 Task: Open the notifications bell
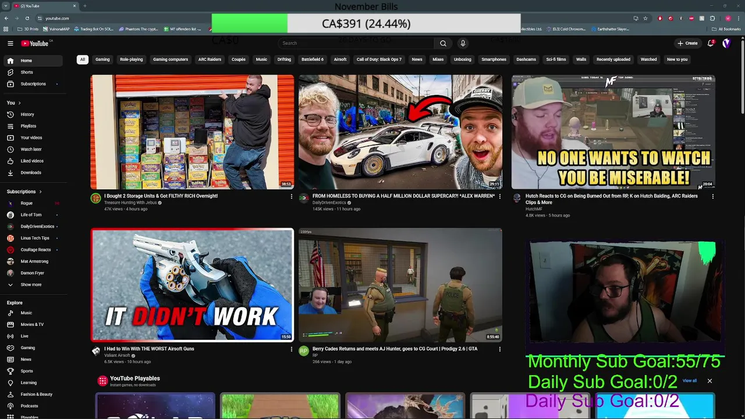(x=711, y=43)
